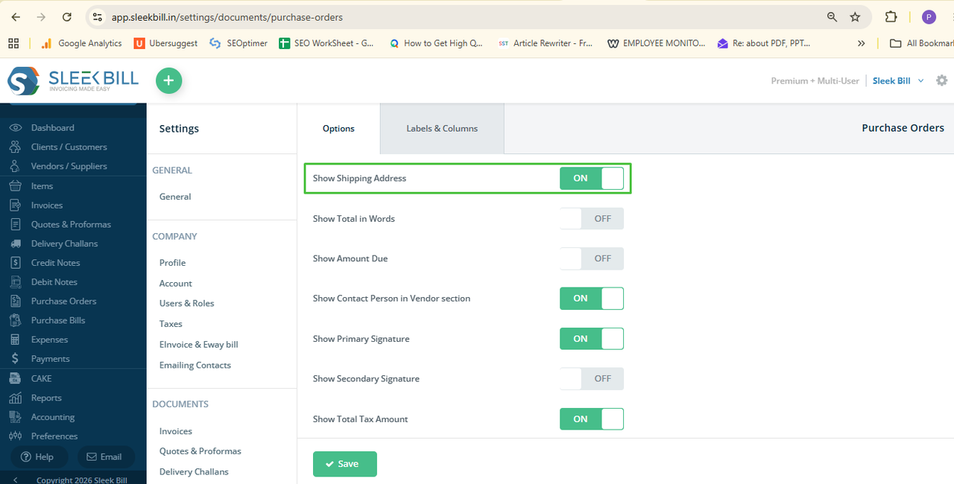This screenshot has width=954, height=484.
Task: Click the Quotes & Proformas sidebar icon
Action: pos(16,224)
